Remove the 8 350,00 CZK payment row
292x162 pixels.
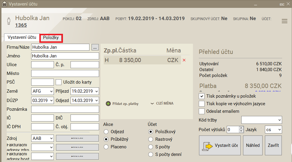pos(184,60)
